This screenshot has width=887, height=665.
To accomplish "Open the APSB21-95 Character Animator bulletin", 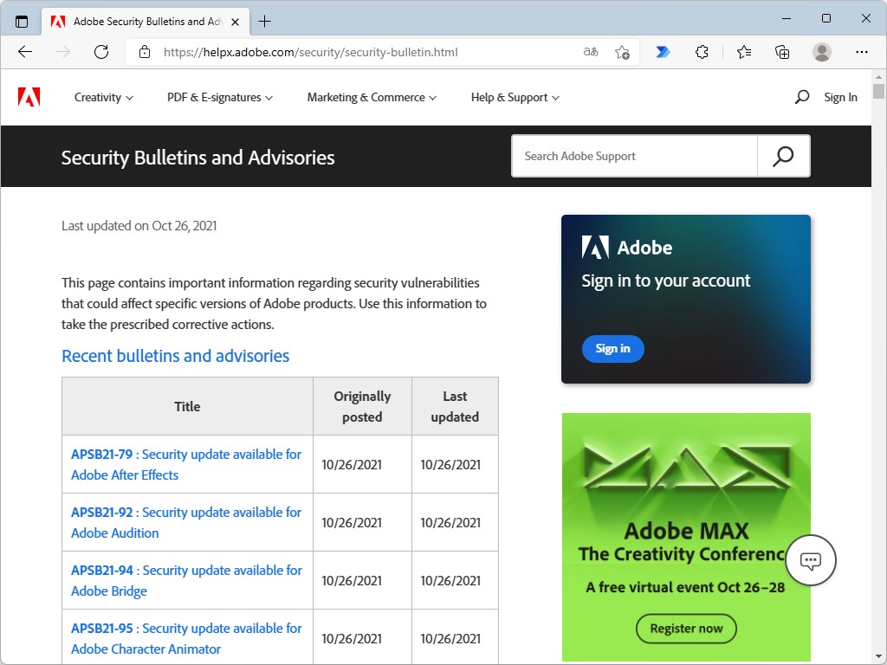I will point(186,638).
